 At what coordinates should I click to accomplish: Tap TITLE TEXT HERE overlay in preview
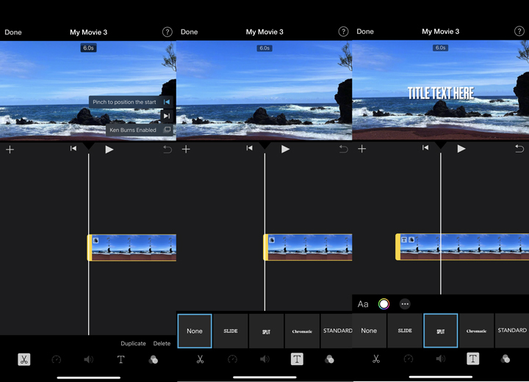pos(441,93)
